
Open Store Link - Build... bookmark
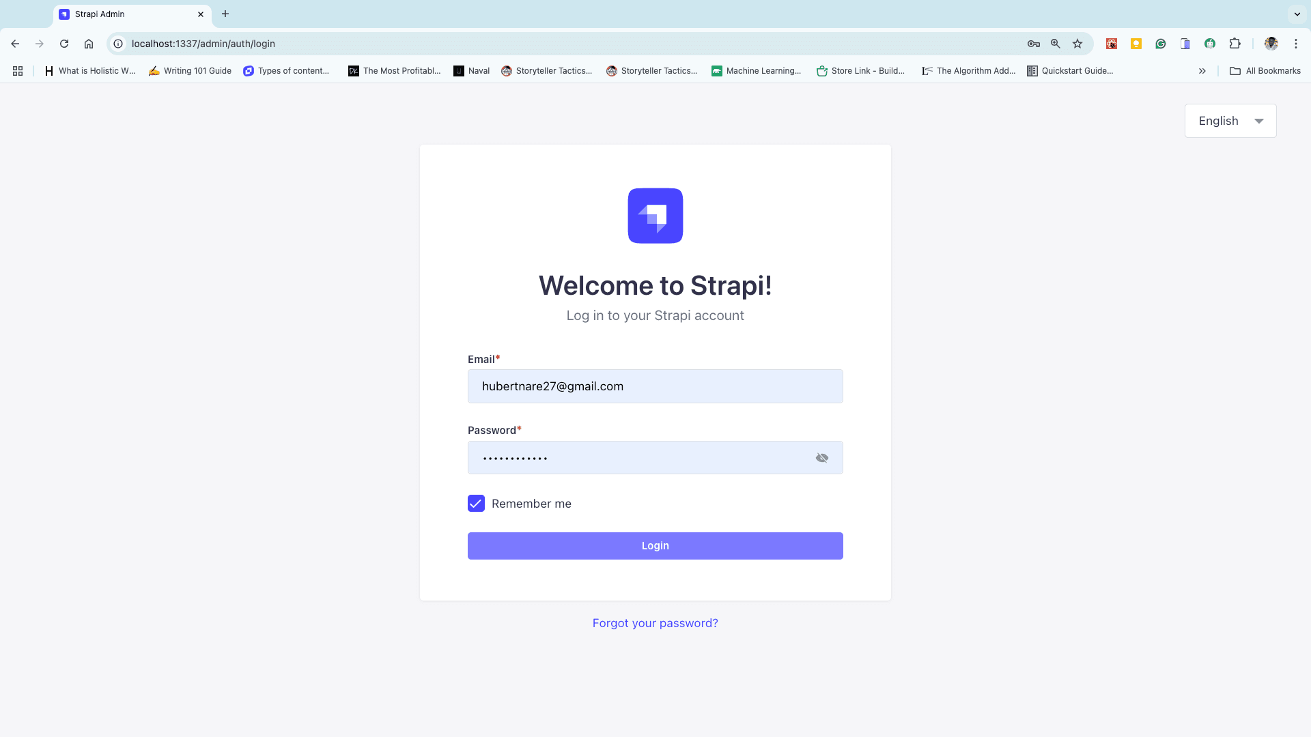[x=860, y=71]
